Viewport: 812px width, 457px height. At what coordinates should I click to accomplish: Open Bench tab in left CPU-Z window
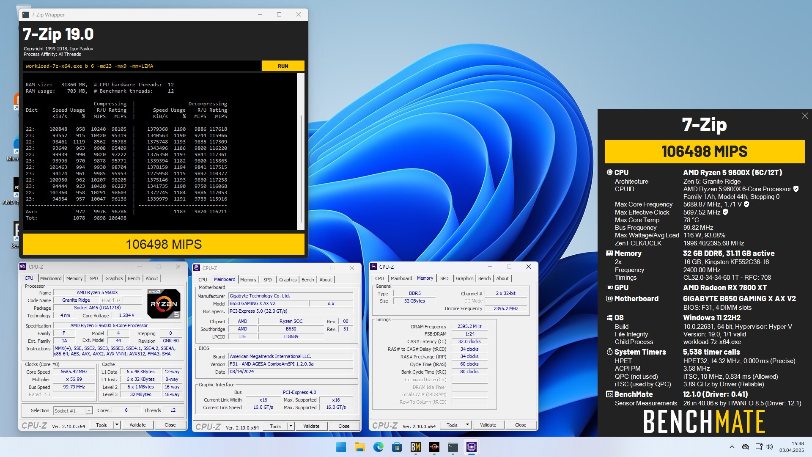click(134, 278)
